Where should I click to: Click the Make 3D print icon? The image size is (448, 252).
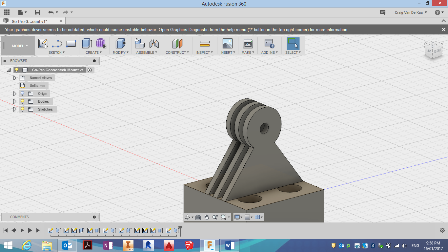pyautogui.click(x=248, y=44)
